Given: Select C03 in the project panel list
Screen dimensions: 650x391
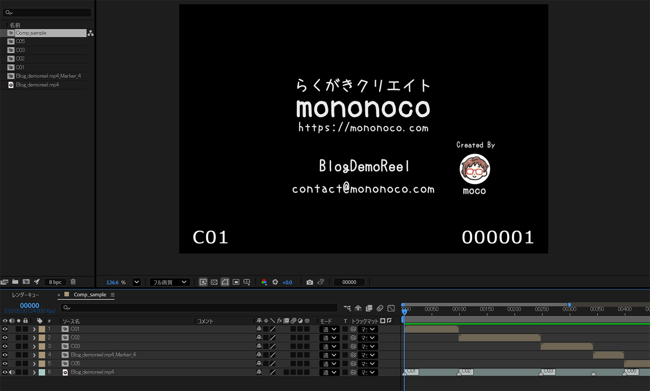Looking at the screenshot, I should click(20, 50).
